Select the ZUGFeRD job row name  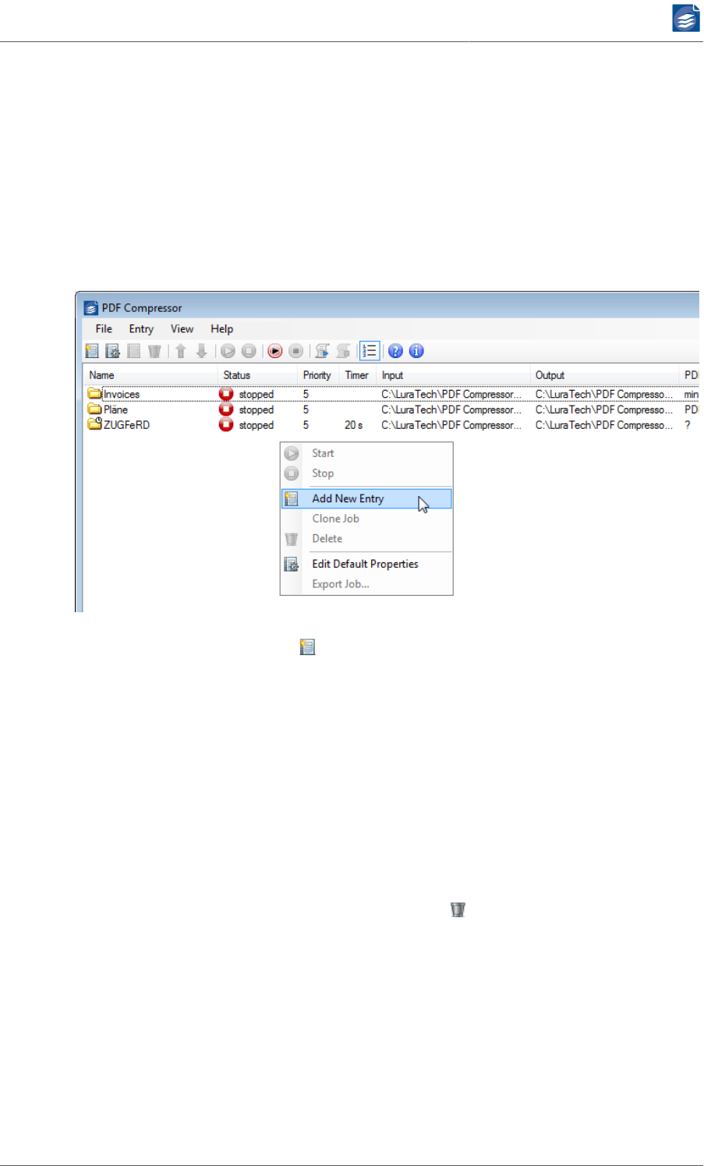(x=126, y=425)
